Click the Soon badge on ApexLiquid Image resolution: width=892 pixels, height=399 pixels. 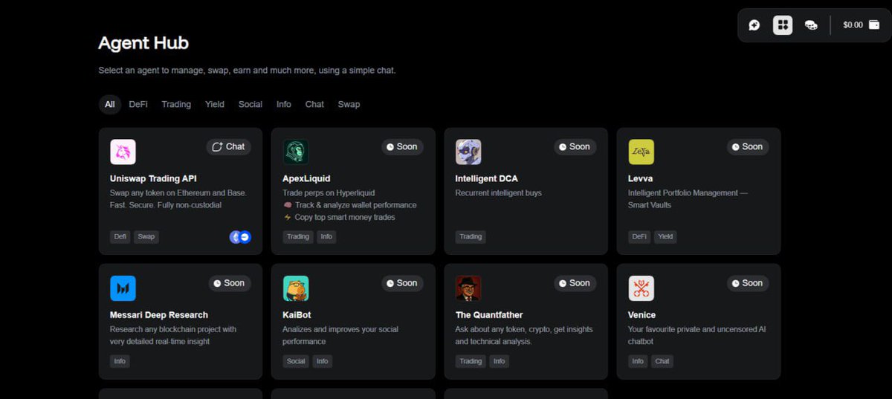402,146
